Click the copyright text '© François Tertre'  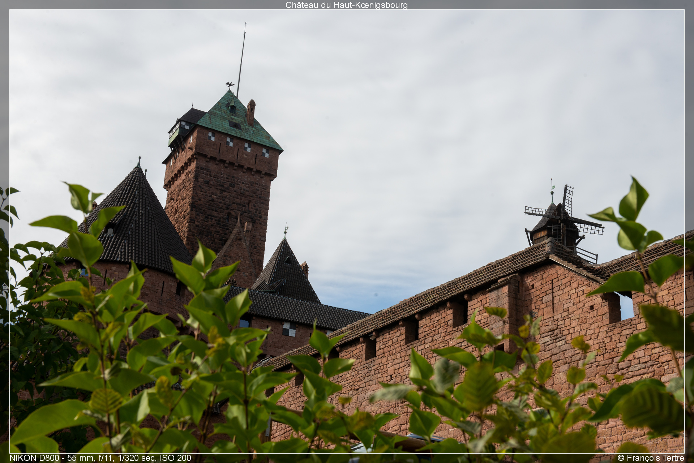coord(651,458)
